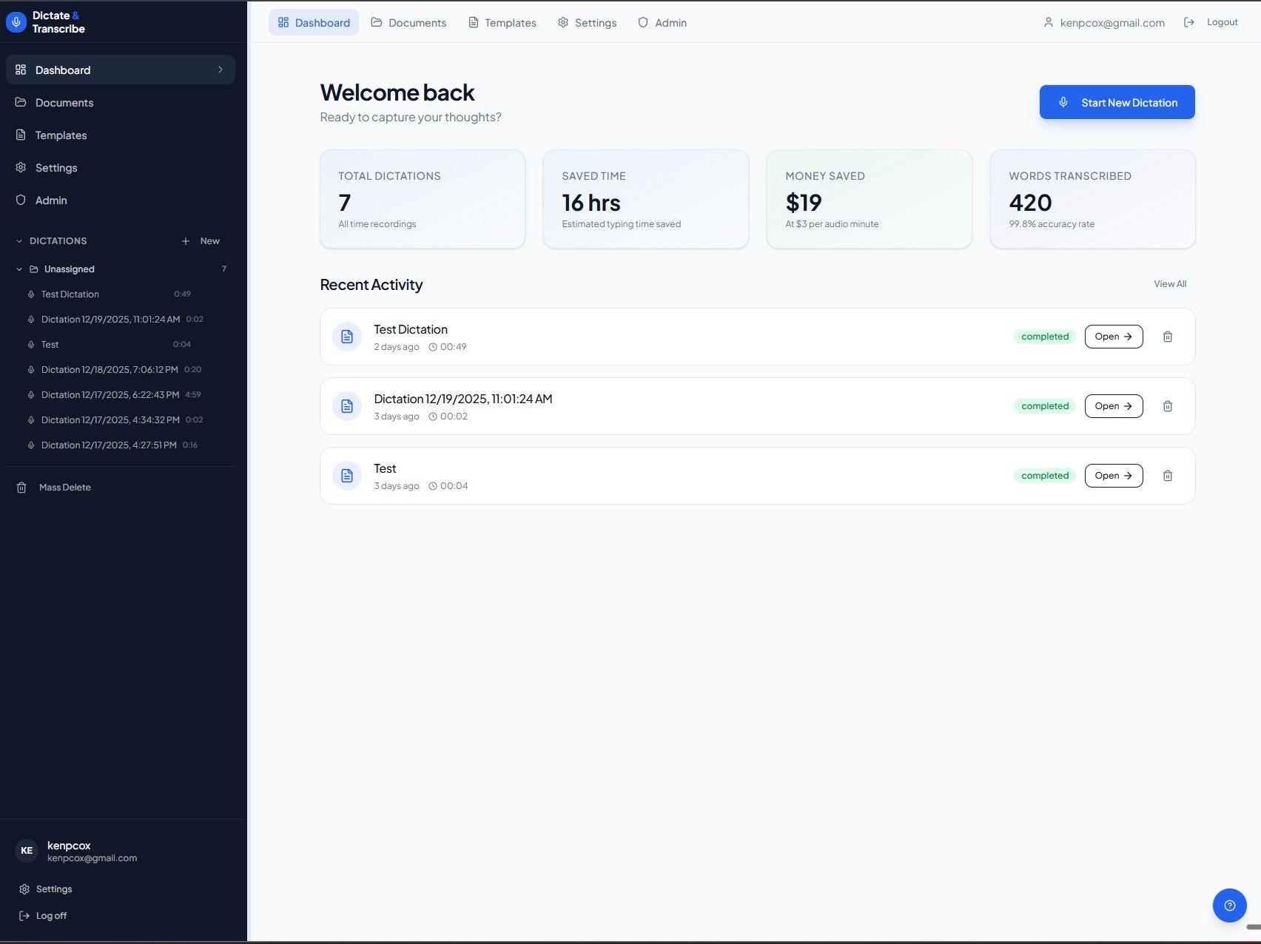
Task: Collapse the DICTATIONS section chevron
Action: 18,240
